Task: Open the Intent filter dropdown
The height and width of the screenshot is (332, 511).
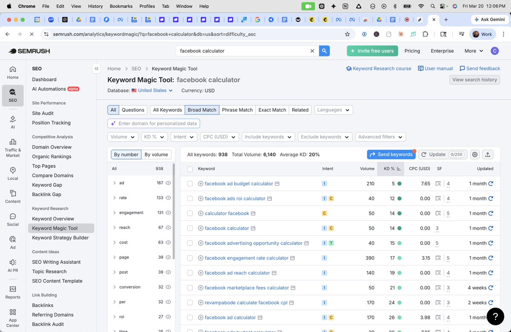Action: click(x=184, y=137)
